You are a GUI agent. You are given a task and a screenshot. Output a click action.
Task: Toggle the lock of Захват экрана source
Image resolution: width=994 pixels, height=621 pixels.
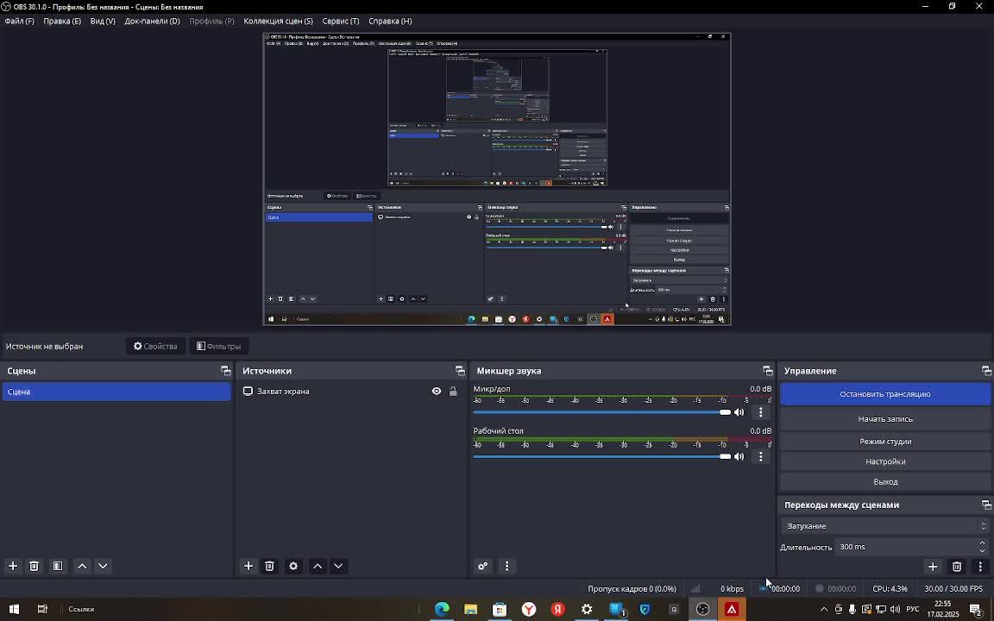pyautogui.click(x=453, y=391)
